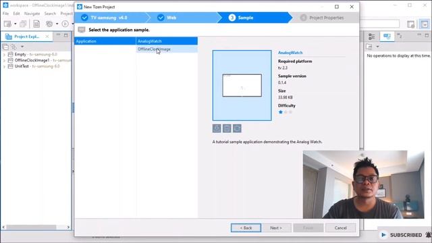Select the active Web perspective icon
Screen dimensions: 432x243
coord(425,24)
